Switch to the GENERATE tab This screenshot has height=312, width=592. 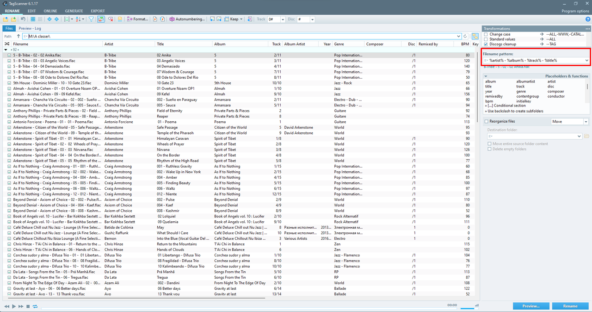point(74,11)
